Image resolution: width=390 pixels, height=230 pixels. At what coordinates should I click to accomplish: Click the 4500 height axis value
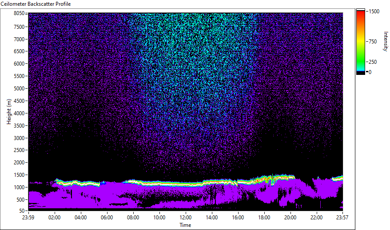click(x=19, y=101)
